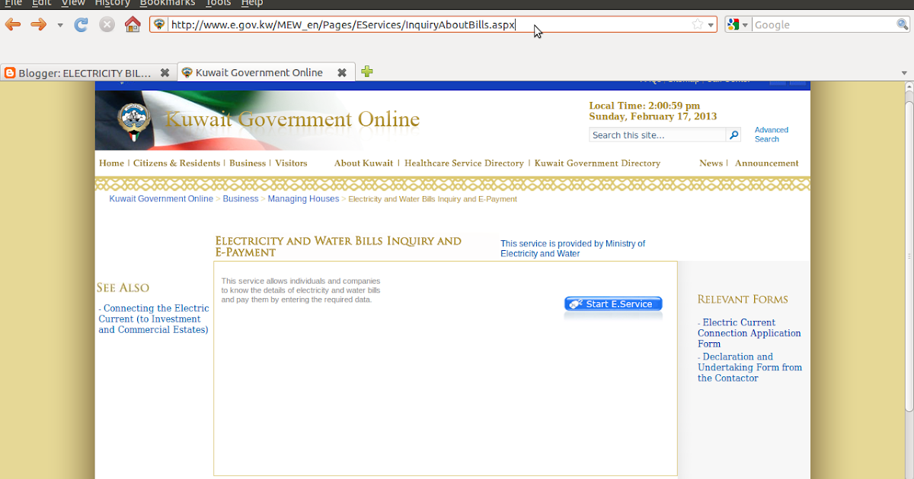Go to Home in the site navigation
Image resolution: width=914 pixels, height=479 pixels.
click(x=111, y=163)
